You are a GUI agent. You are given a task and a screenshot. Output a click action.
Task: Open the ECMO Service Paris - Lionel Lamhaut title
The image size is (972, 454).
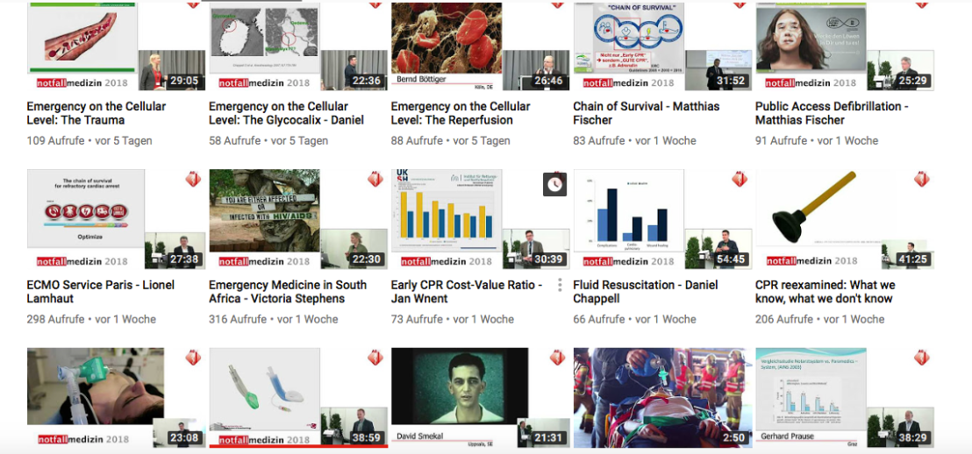[100, 292]
